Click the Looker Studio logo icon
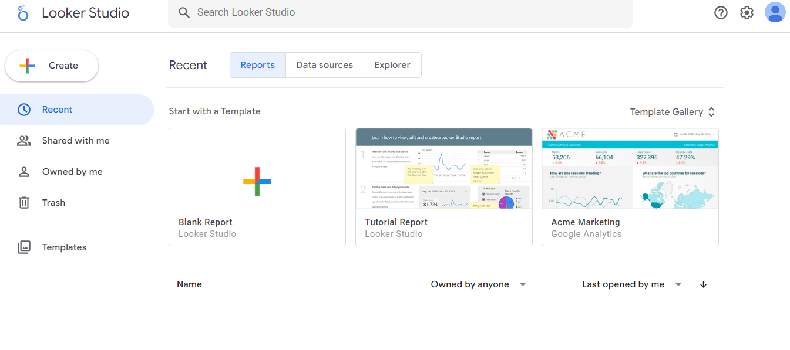Image resolution: width=790 pixels, height=350 pixels. 23,12
